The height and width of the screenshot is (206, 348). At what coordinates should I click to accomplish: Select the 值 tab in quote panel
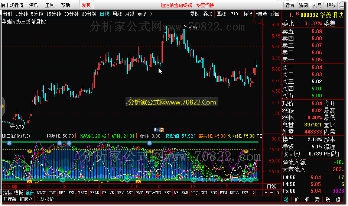pos(338,199)
